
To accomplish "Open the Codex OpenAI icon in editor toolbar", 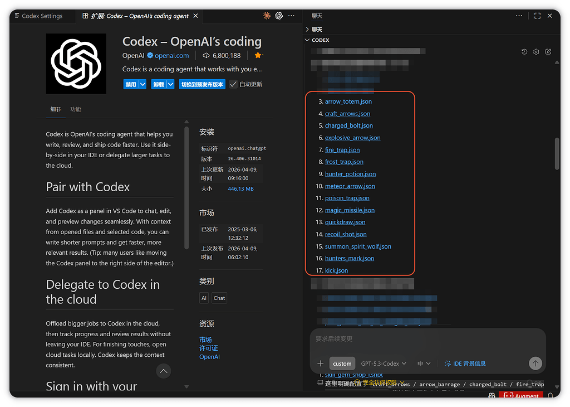I will coord(279,16).
